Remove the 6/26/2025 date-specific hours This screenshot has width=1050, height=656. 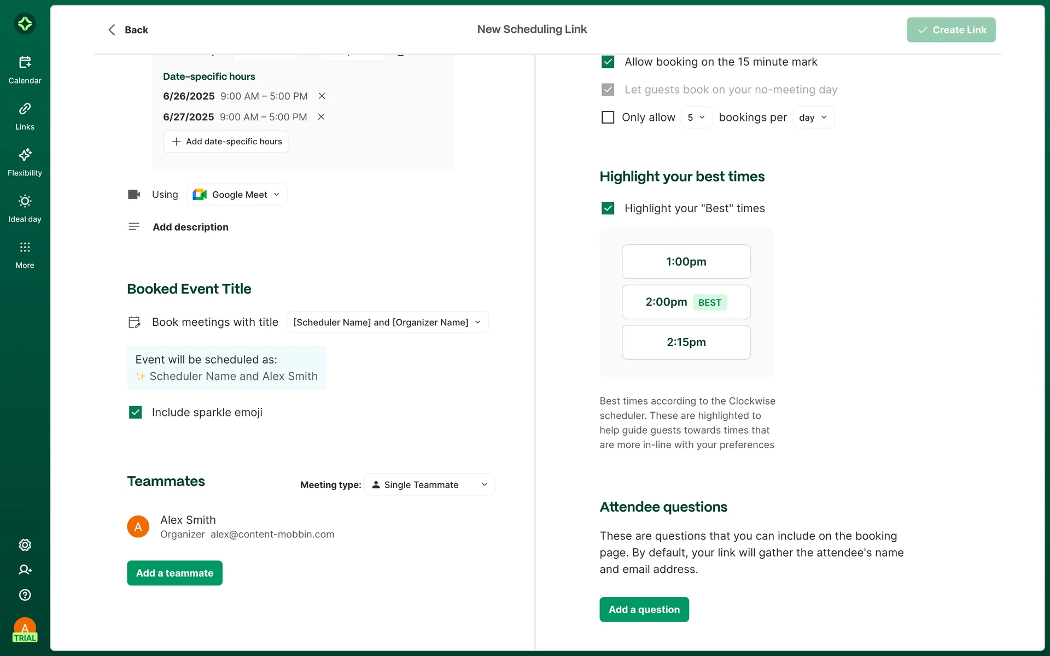[322, 96]
